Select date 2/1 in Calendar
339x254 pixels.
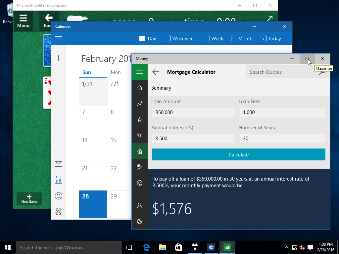[120, 92]
